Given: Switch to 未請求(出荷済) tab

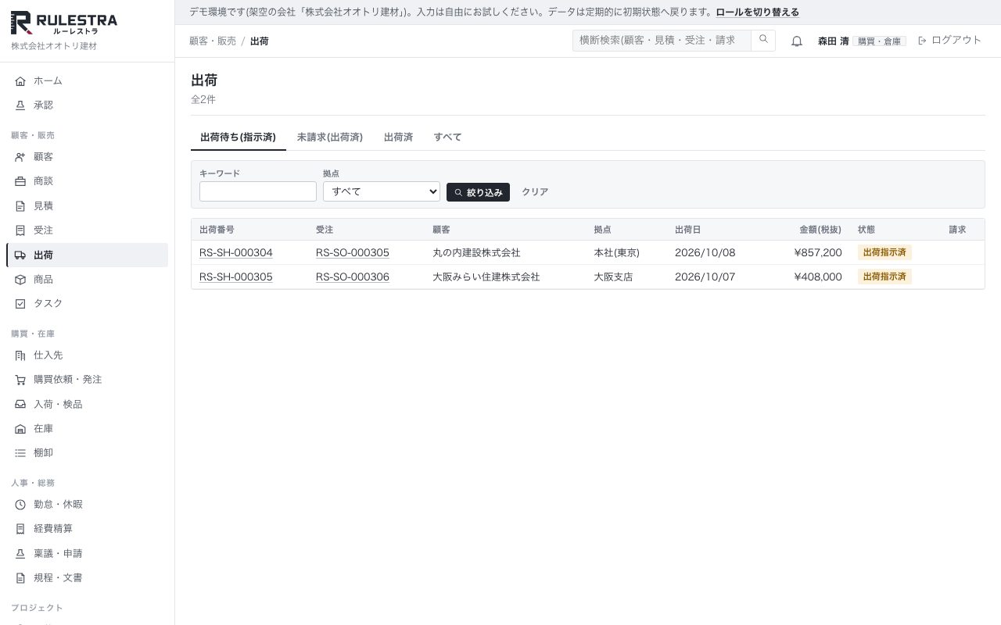Looking at the screenshot, I should 329,137.
